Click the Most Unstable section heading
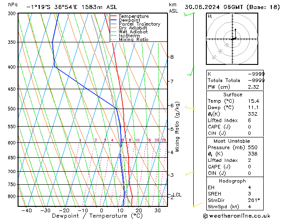284x219 pixels. (x=232, y=141)
